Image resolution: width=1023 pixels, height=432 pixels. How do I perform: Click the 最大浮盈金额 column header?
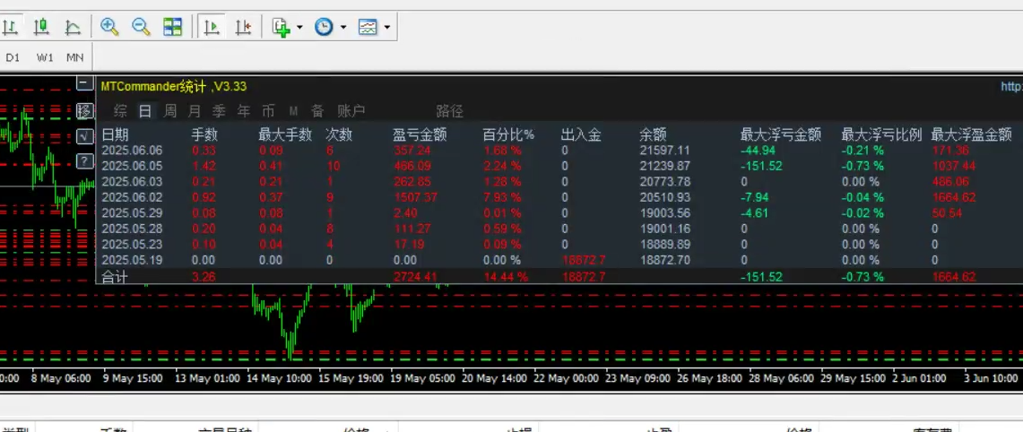tap(972, 135)
